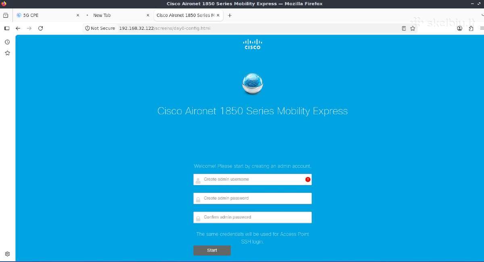
Task: Click the forward navigation arrow
Action: [29, 29]
